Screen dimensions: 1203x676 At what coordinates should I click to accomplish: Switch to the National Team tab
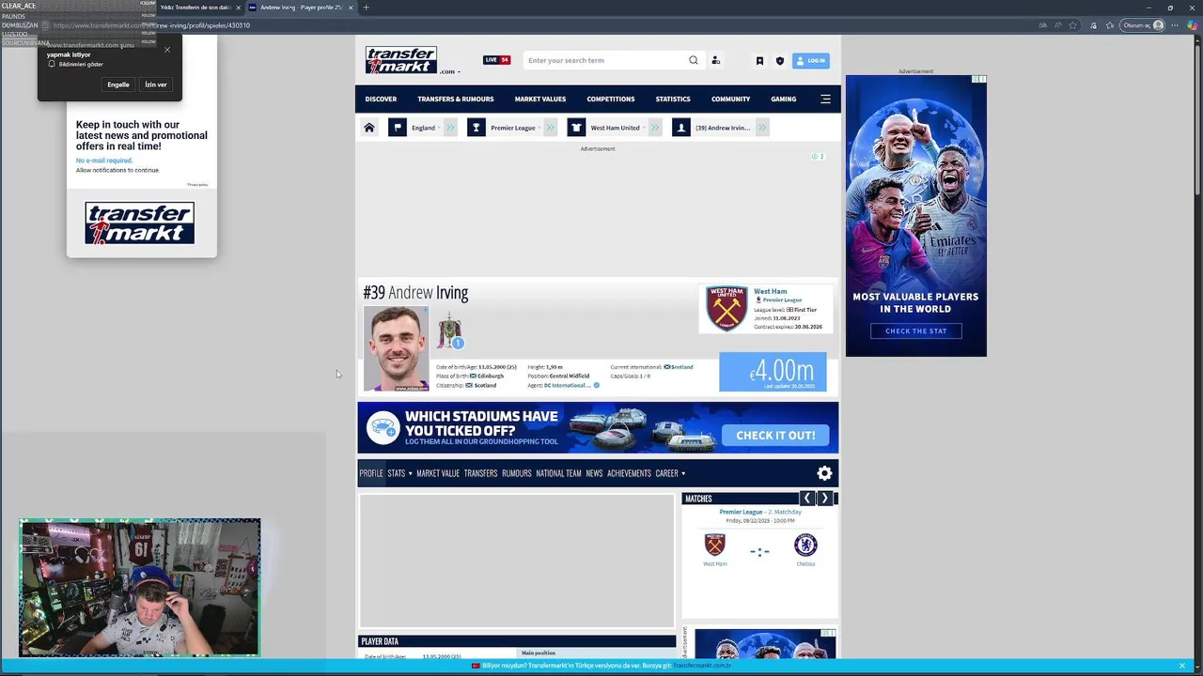tap(558, 473)
